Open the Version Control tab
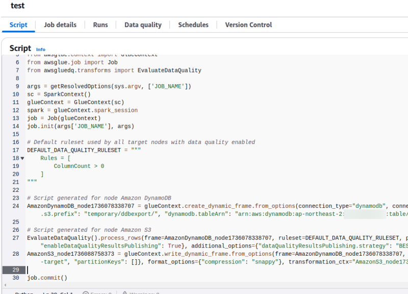 click(248, 24)
